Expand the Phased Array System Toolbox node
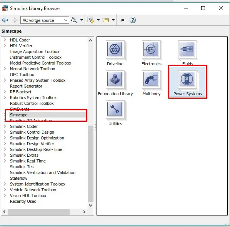Image resolution: width=230 pixels, height=227 pixels. tap(5, 80)
